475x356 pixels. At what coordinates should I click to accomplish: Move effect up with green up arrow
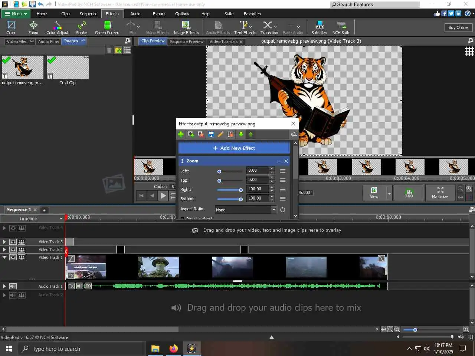[250, 134]
